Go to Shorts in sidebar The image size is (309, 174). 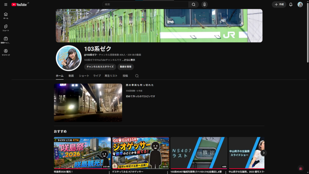pos(6,28)
